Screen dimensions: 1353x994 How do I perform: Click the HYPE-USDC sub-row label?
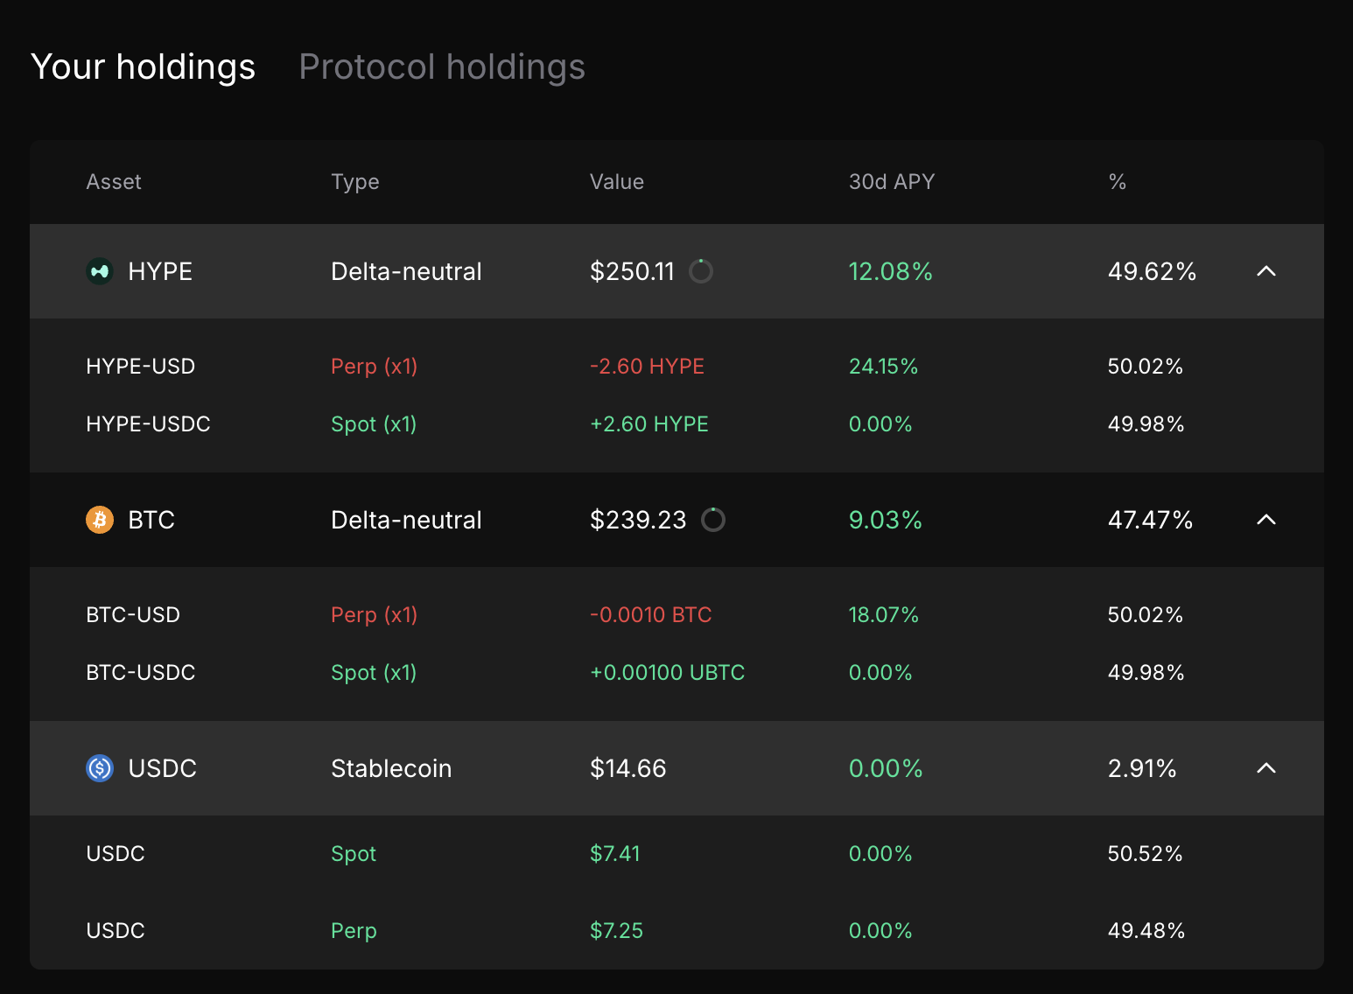[x=149, y=424]
